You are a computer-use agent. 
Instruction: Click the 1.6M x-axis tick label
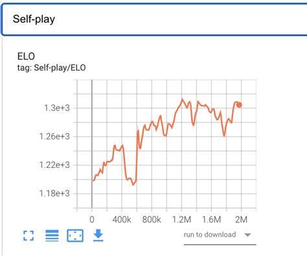(211, 220)
